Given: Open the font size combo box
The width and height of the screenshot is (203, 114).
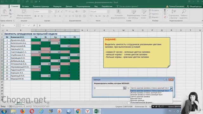Looking at the screenshot, I should tap(53, 11).
